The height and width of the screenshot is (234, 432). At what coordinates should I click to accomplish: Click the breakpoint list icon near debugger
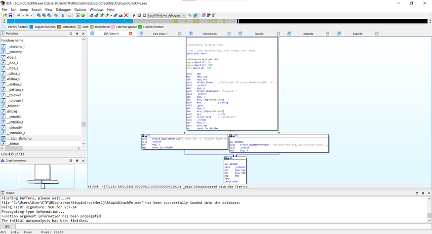(x=203, y=15)
